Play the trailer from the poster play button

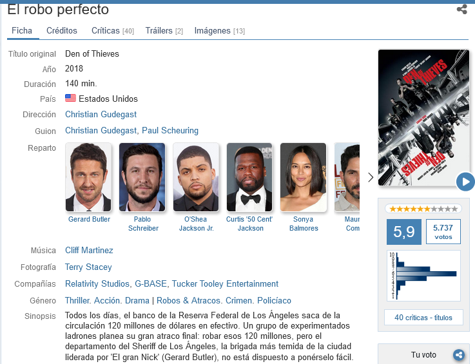[465, 182]
